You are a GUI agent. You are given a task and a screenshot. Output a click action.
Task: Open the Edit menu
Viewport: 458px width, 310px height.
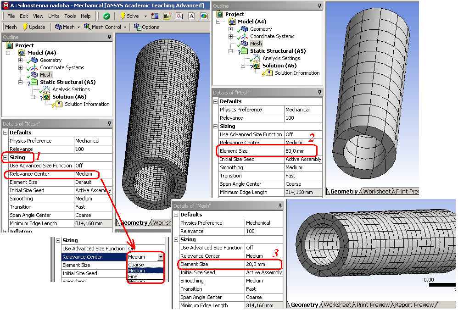click(24, 16)
